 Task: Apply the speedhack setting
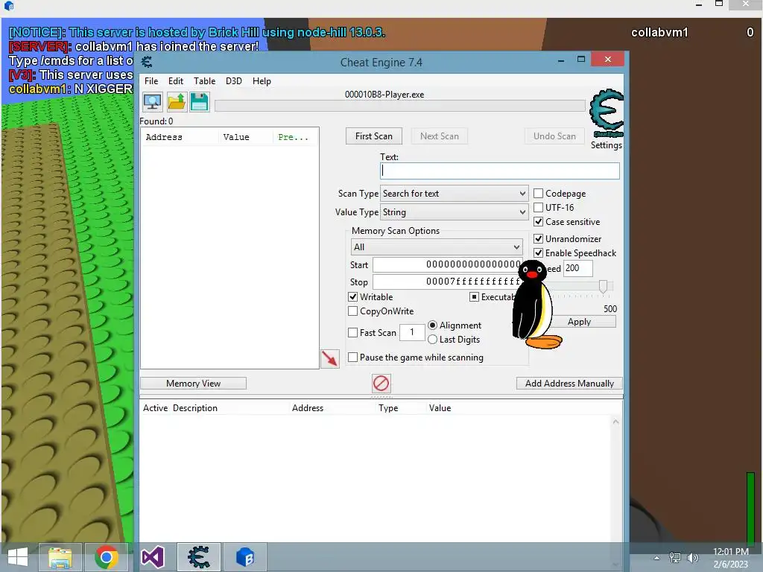(579, 322)
